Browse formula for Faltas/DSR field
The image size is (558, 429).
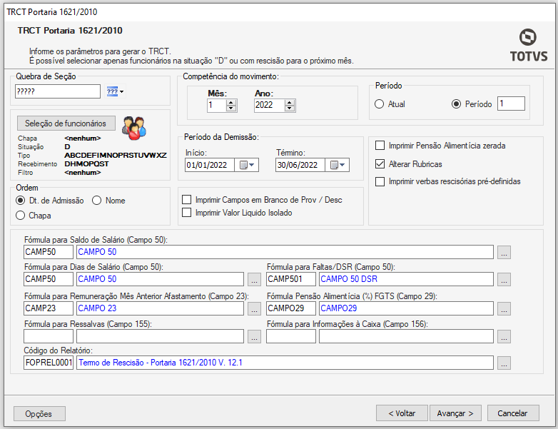click(x=504, y=279)
